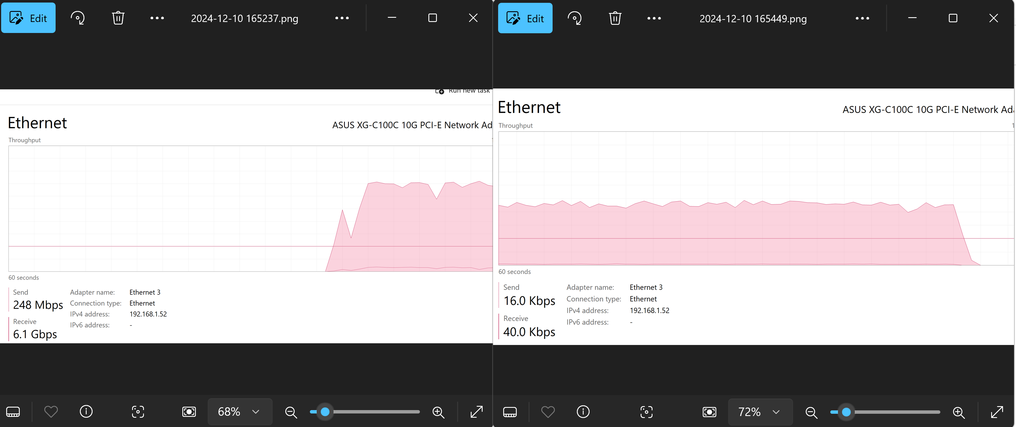Screen dimensions: 1016x427
Task: Click Edit button in right Photos window
Action: (525, 19)
